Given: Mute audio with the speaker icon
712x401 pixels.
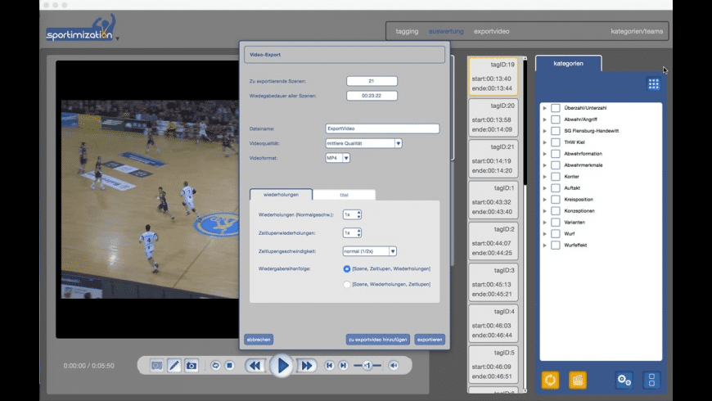Looking at the screenshot, I should click(394, 366).
